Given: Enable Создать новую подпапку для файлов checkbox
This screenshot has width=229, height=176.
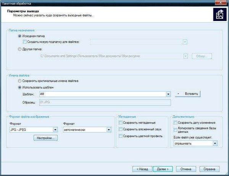Looking at the screenshot, I should point(25,42).
